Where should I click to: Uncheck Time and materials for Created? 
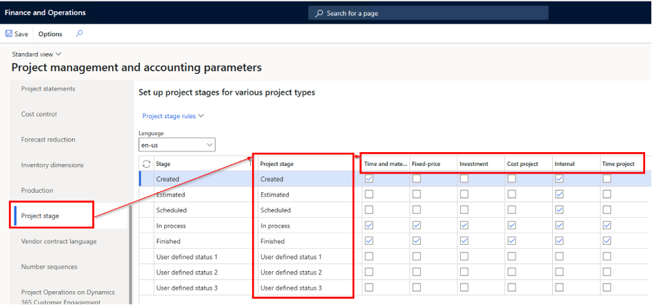(369, 179)
